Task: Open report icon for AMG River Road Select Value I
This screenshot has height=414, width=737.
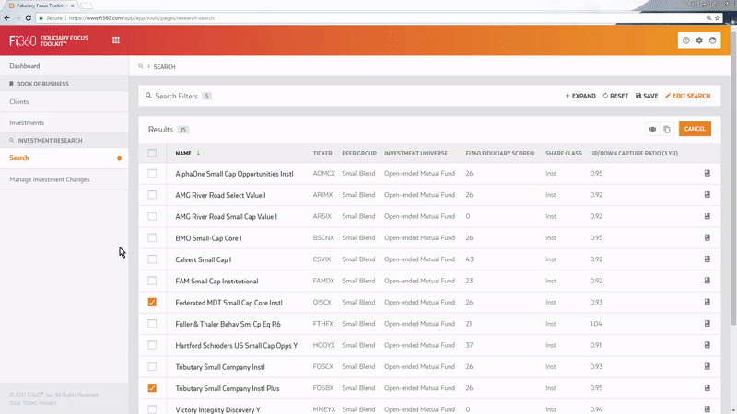Action: tap(707, 195)
